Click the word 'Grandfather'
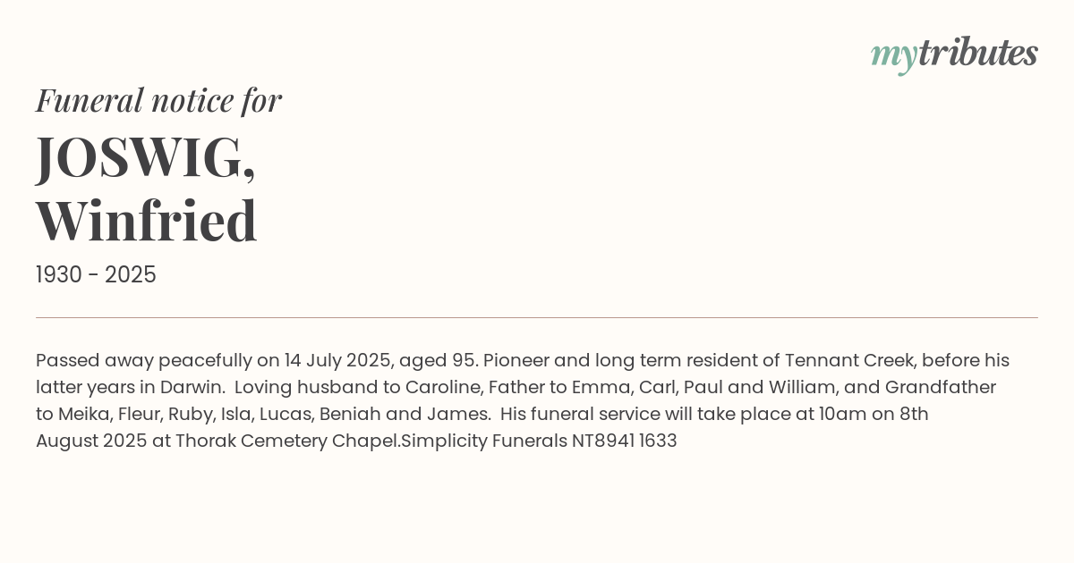 click(x=940, y=388)
